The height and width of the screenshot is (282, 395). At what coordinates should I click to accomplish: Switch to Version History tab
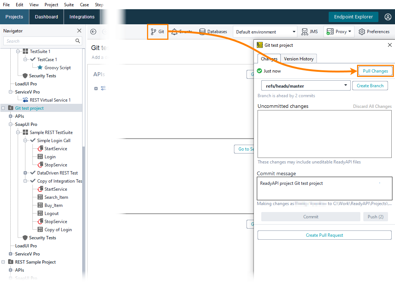click(298, 59)
